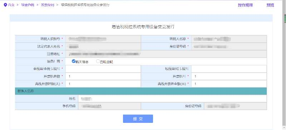Click the 提交 submit button

pyautogui.click(x=138, y=119)
